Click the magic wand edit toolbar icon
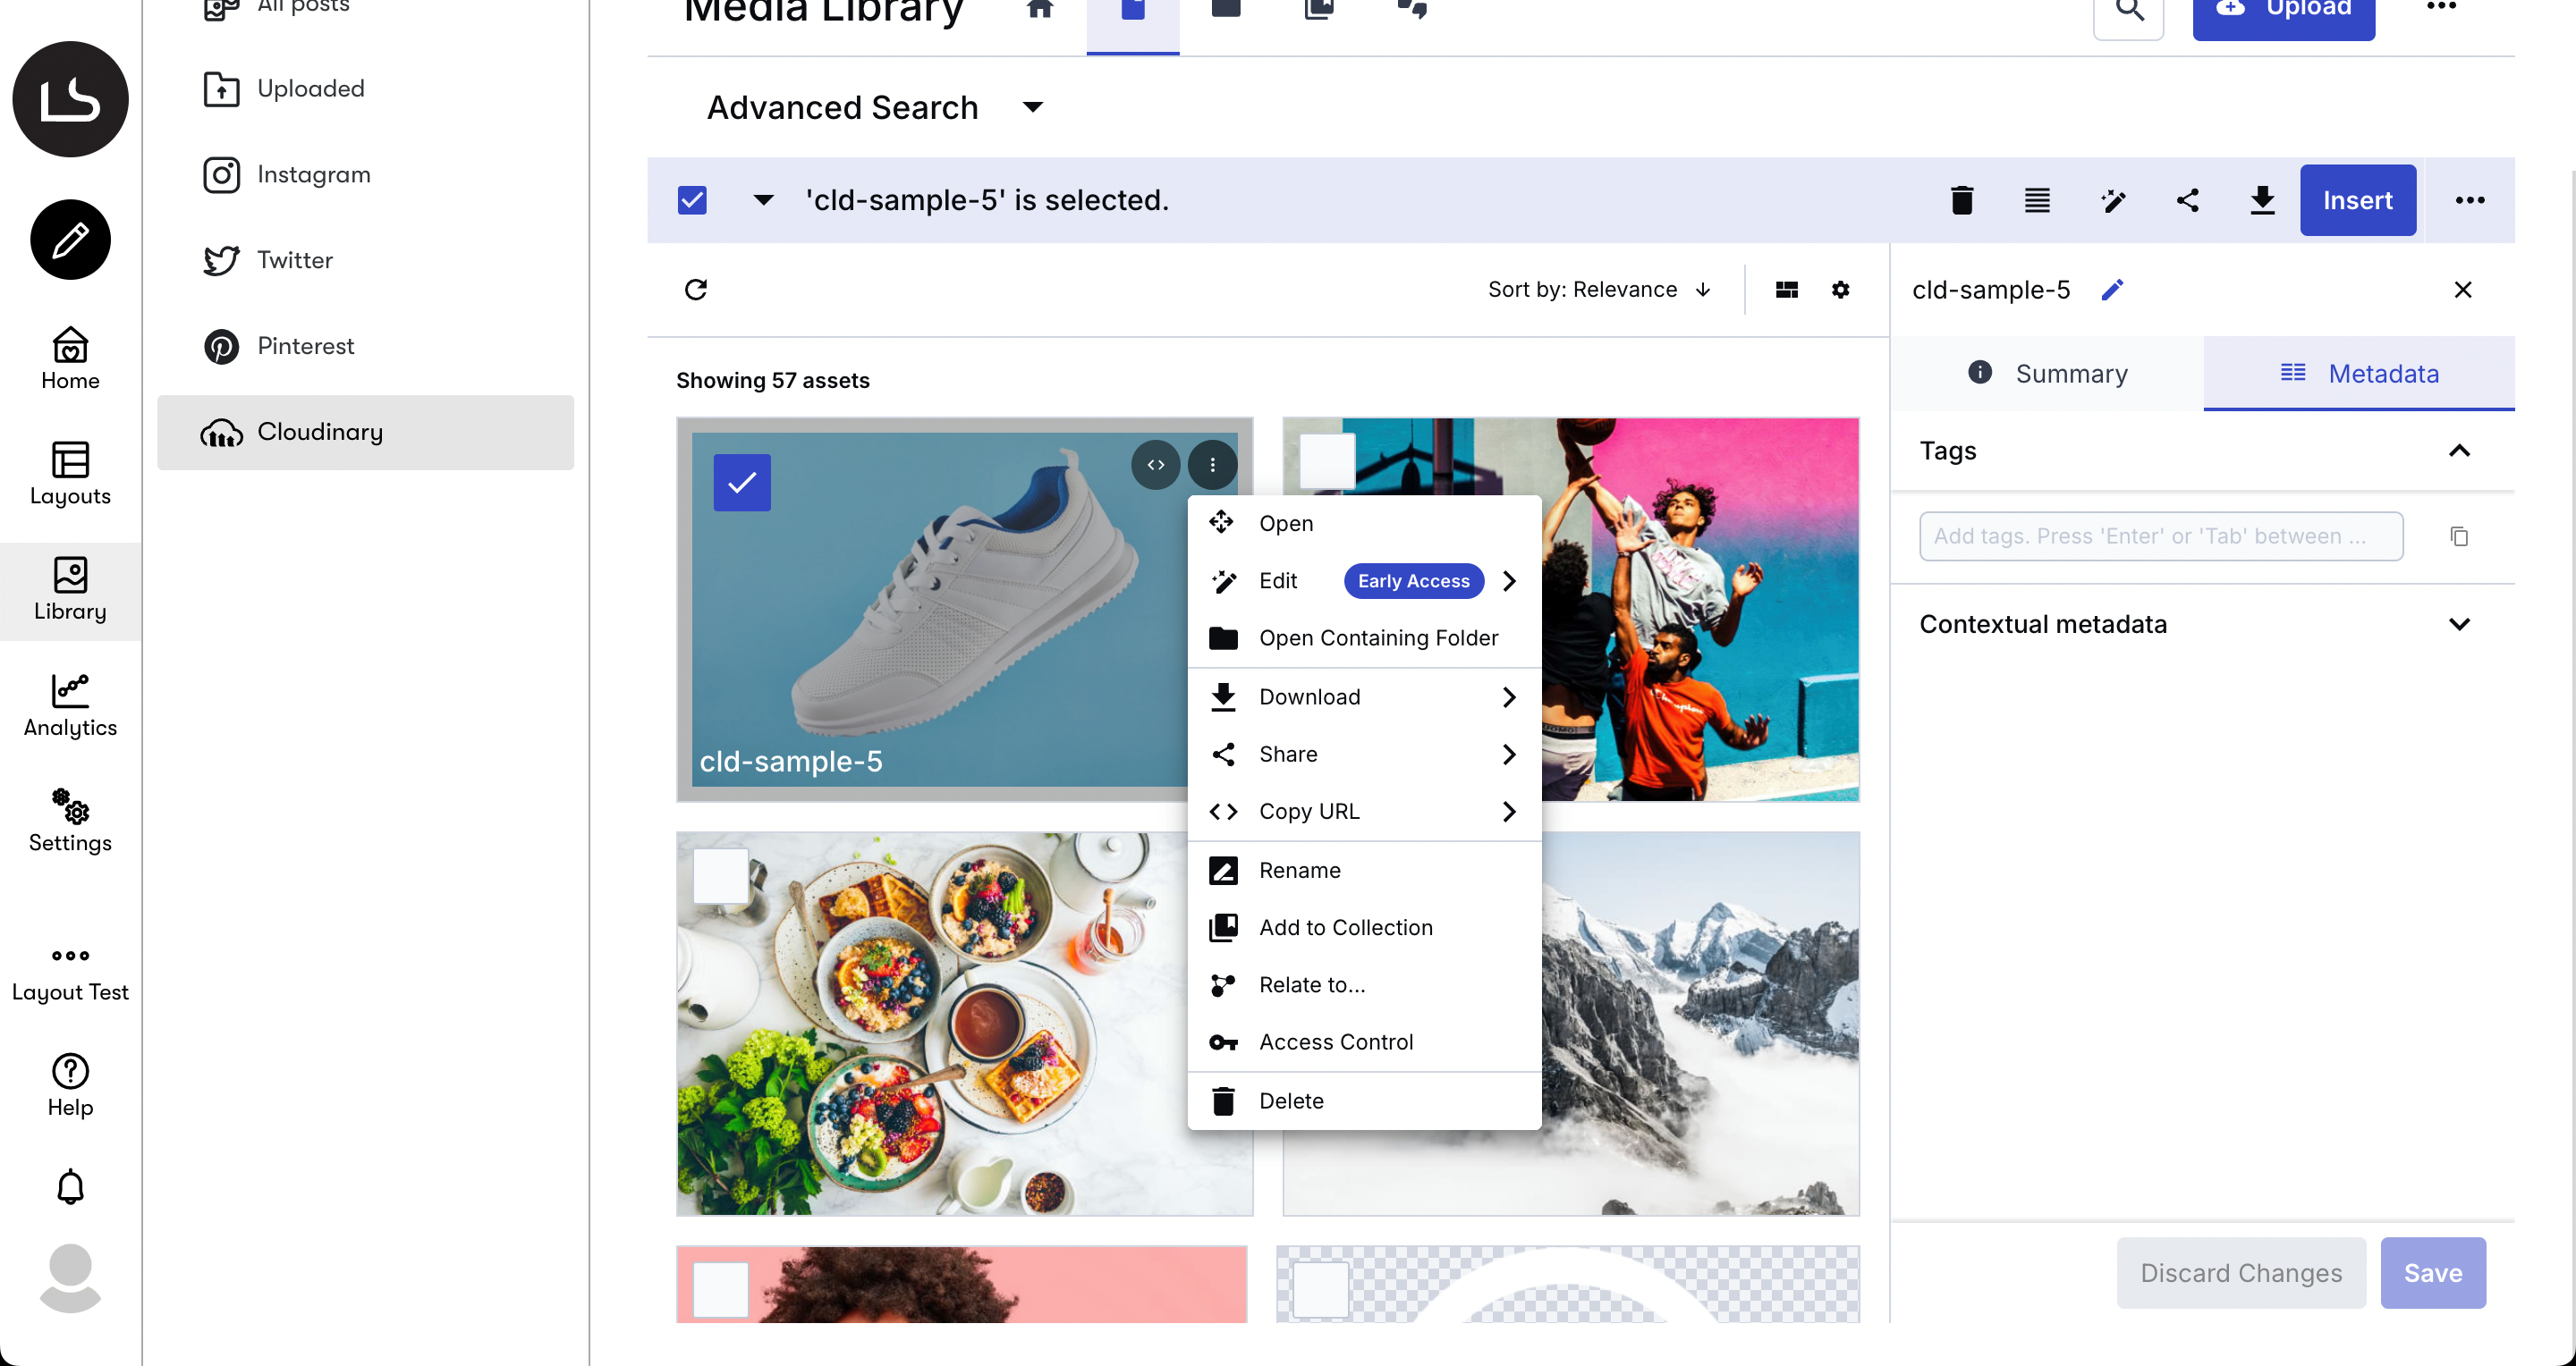 click(x=2113, y=201)
